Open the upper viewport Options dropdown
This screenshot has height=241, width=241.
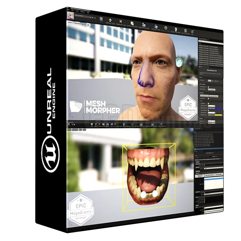pos(70,23)
